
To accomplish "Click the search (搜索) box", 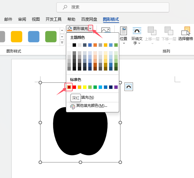I will point(112,7).
